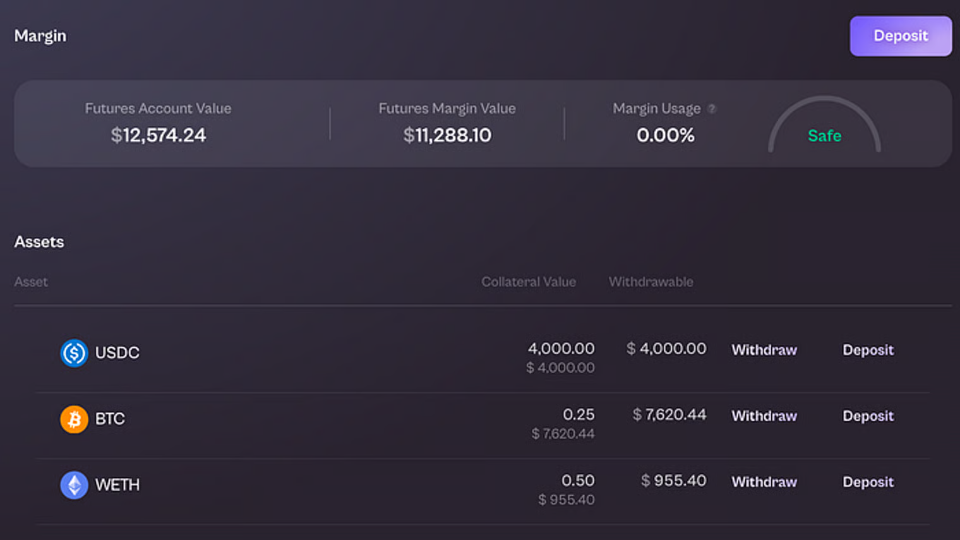960x540 pixels.
Task: Click the Asset column header
Action: click(31, 282)
